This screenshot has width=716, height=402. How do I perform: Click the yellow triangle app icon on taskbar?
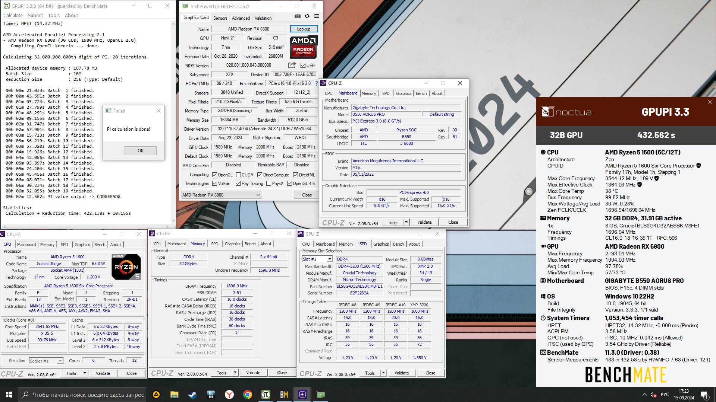pos(156,395)
